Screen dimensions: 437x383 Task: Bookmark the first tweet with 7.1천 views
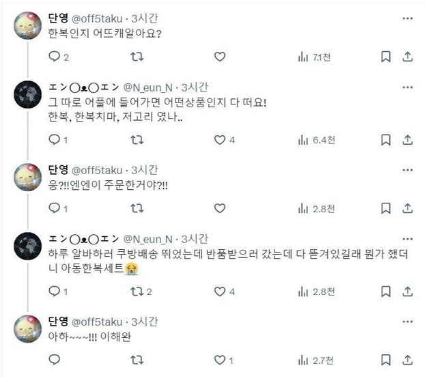pyautogui.click(x=386, y=57)
